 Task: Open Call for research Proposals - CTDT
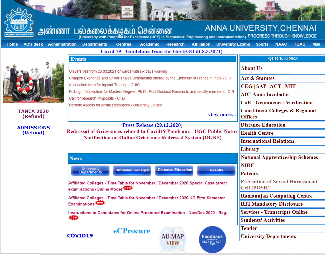click(98, 98)
